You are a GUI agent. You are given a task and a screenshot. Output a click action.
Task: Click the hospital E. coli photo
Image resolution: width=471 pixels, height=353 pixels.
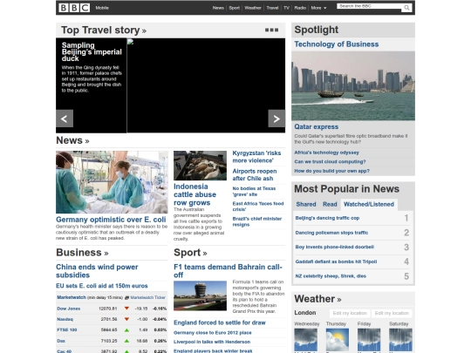coord(112,182)
